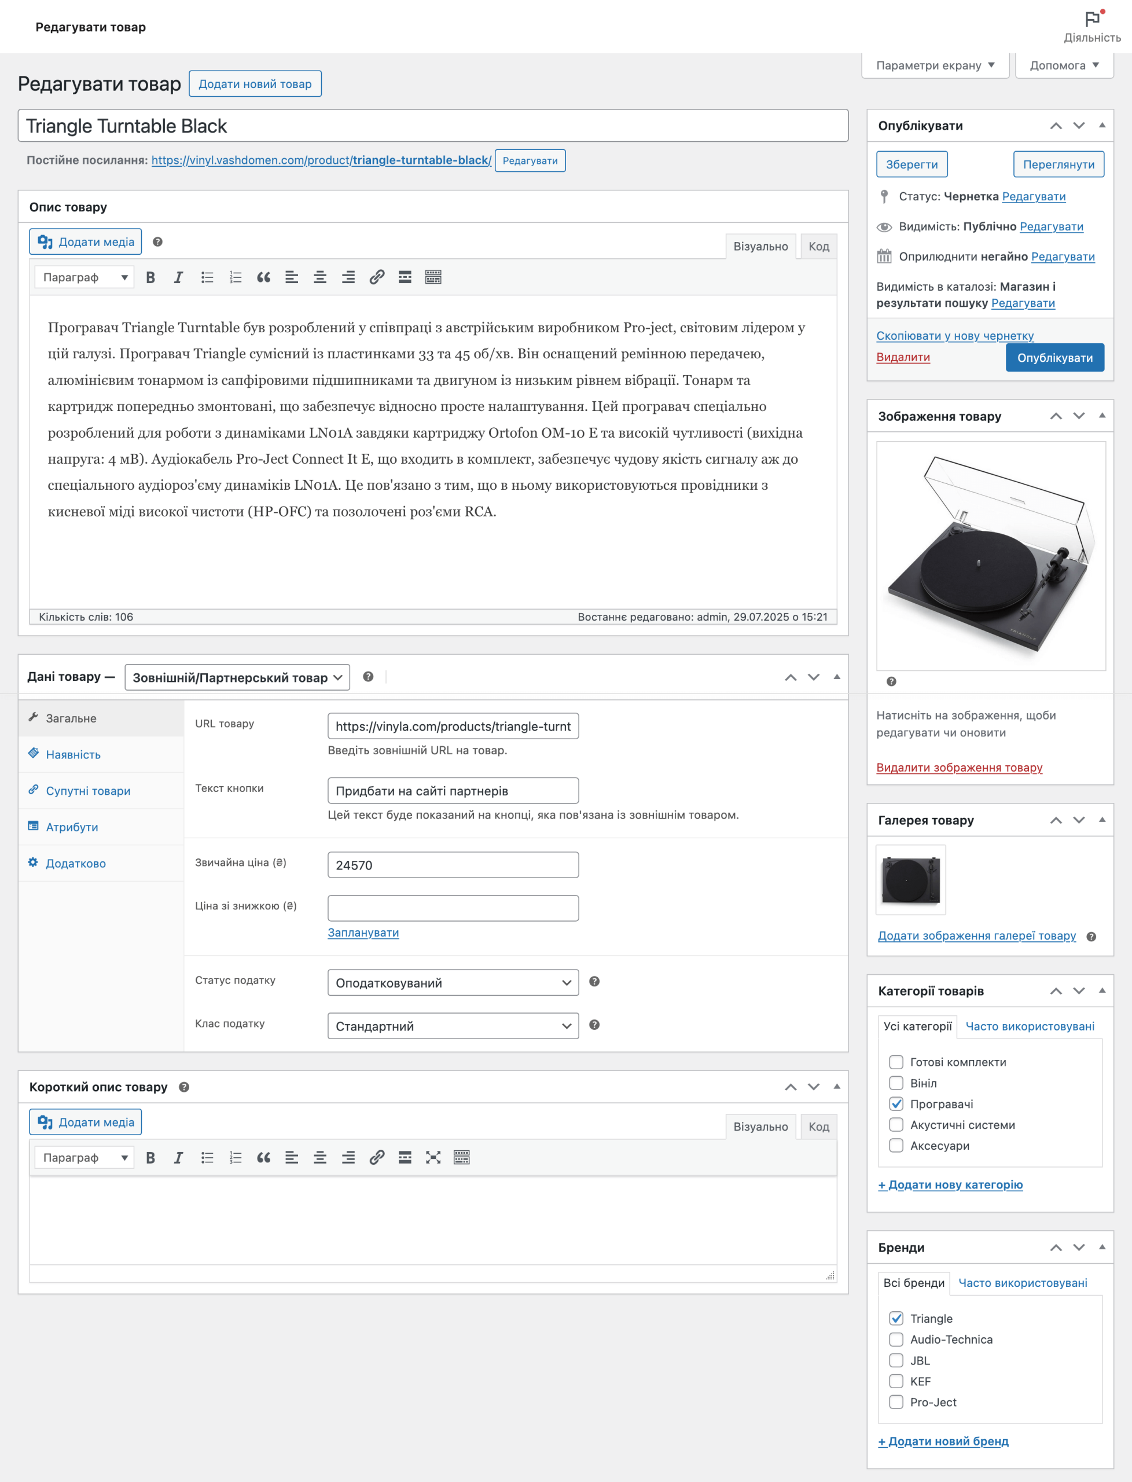The width and height of the screenshot is (1132, 1482).
Task: Insert Read More tag in product description
Action: [x=405, y=277]
